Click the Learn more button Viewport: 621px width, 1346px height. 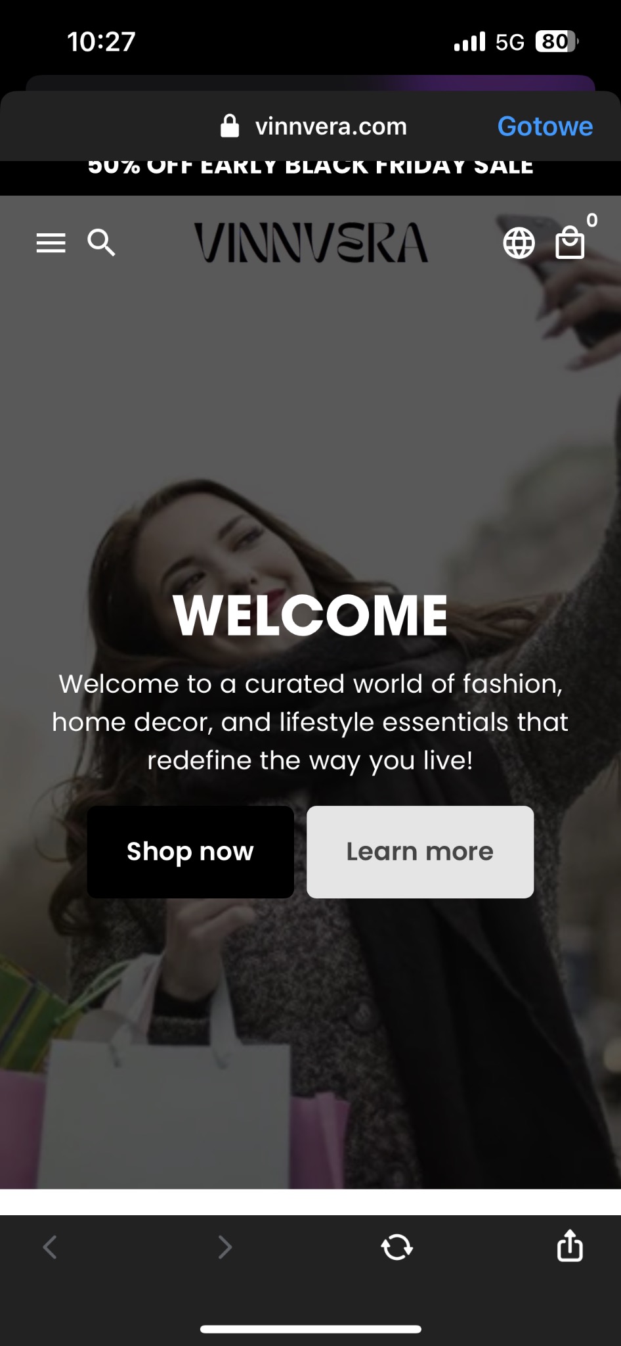420,852
